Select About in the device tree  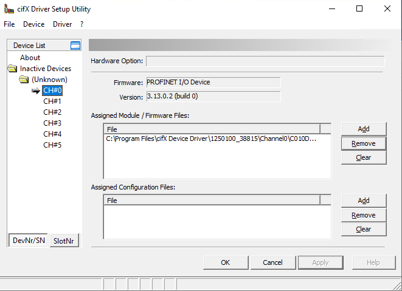point(30,58)
